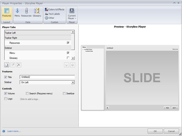Image resolution: width=182 pixels, height=136 pixels.
Task: Select the Menu tab row
Action: 38,53
